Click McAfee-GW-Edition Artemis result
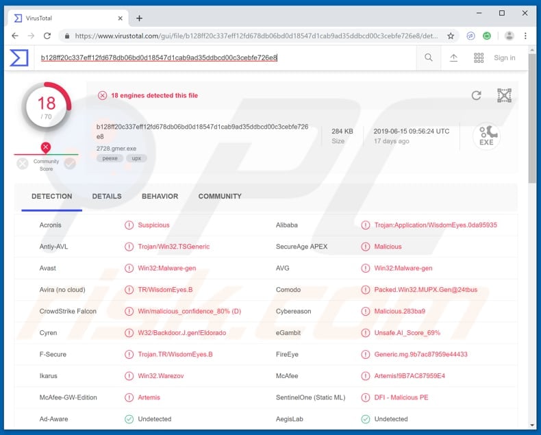Screen dimensions: 541x435 149,397
